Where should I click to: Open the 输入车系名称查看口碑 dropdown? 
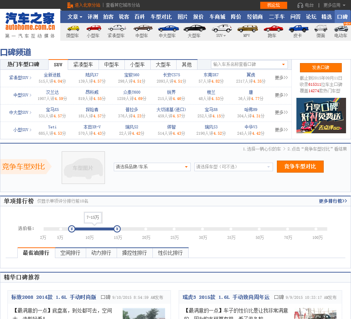283,65
